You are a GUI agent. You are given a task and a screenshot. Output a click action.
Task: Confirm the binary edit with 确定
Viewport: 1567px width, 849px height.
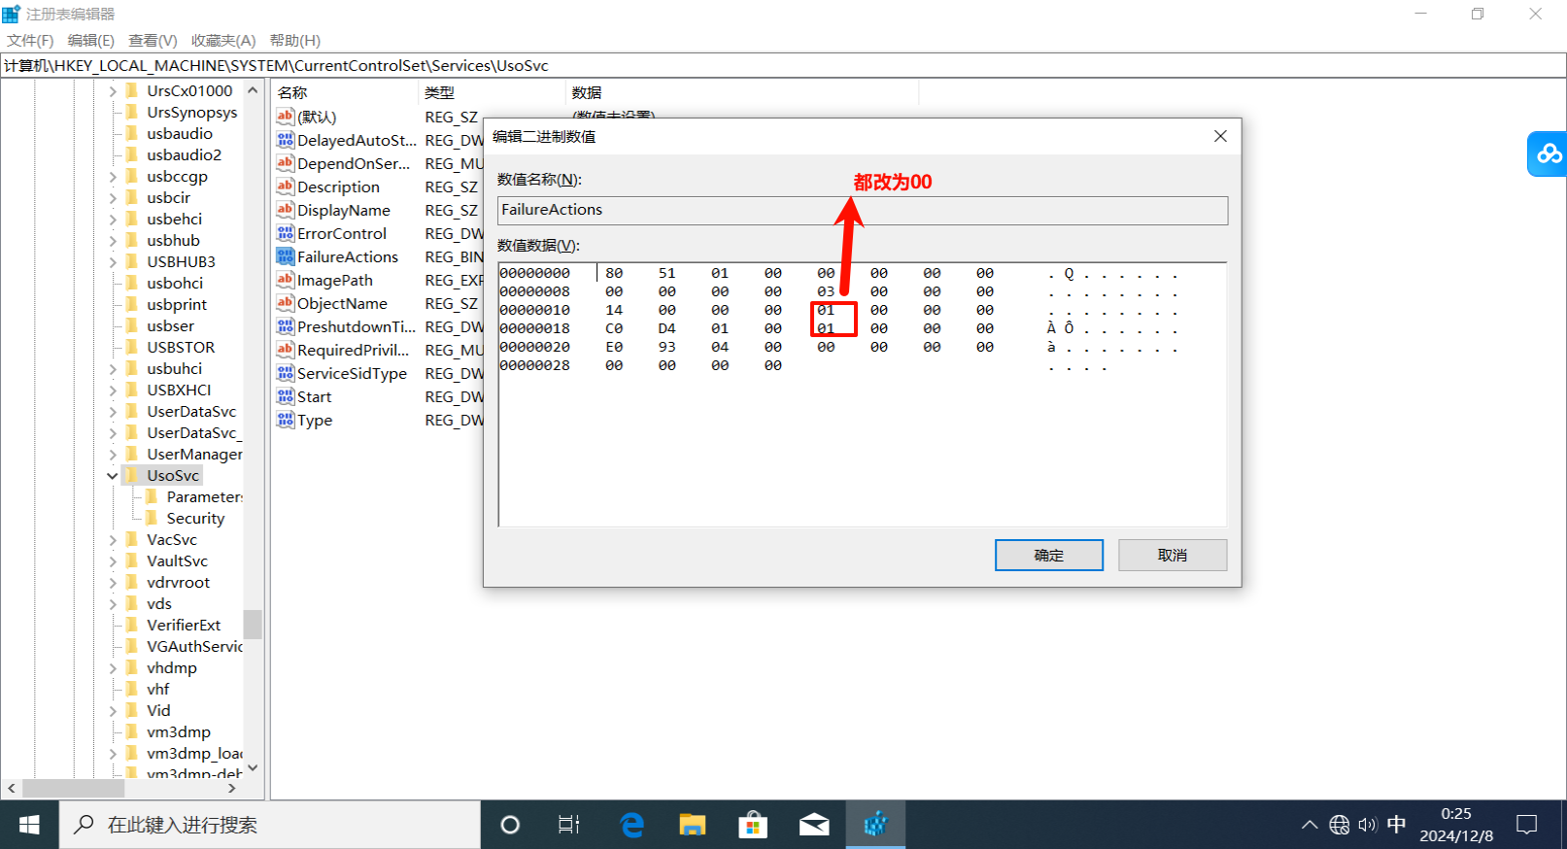point(1049,555)
